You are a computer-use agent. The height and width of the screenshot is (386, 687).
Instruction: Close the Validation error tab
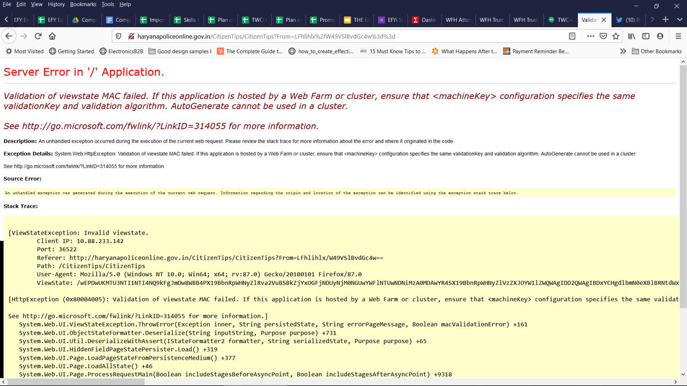pyautogui.click(x=603, y=19)
